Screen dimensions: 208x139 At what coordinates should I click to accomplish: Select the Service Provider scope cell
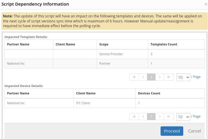click(x=111, y=54)
